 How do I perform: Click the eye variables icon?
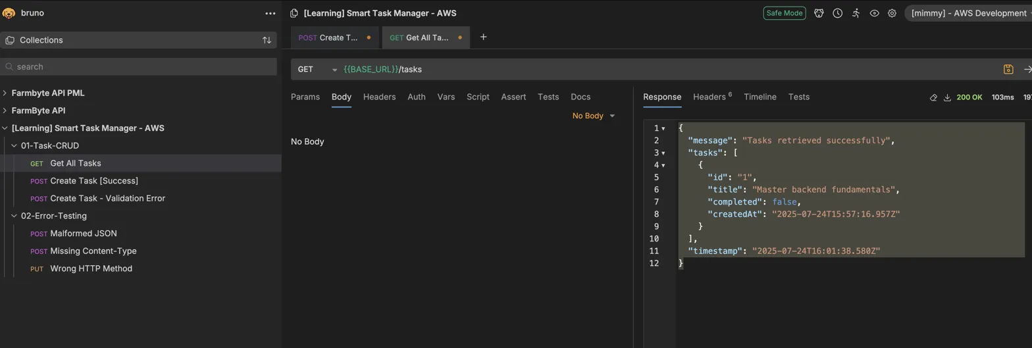874,13
